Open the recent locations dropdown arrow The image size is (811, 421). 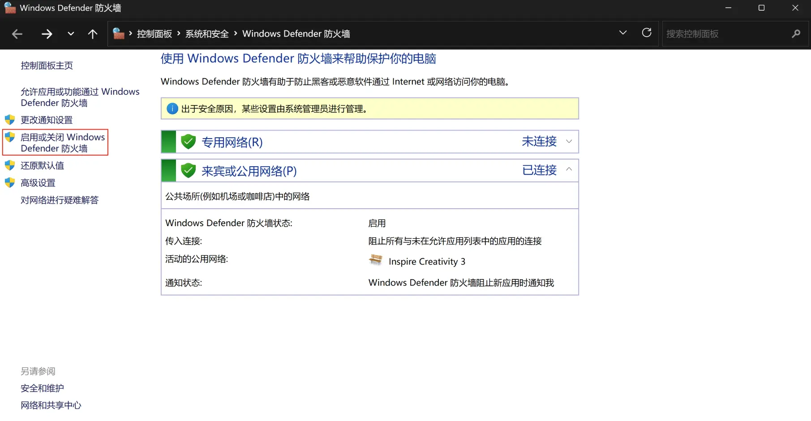pos(71,34)
